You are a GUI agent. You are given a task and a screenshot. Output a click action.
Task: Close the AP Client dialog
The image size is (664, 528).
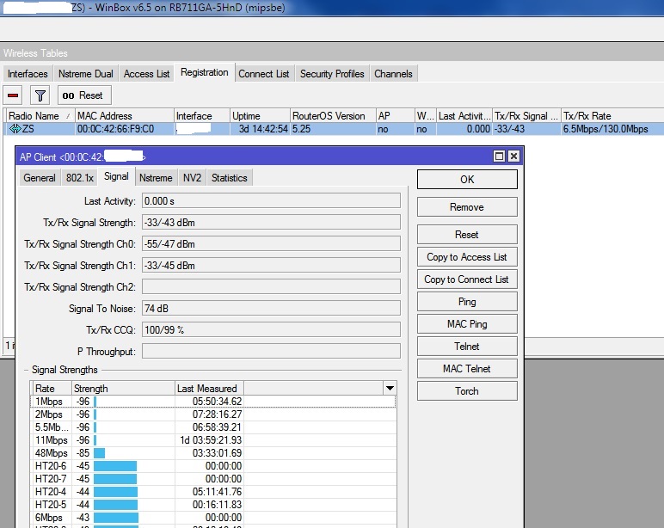[513, 157]
